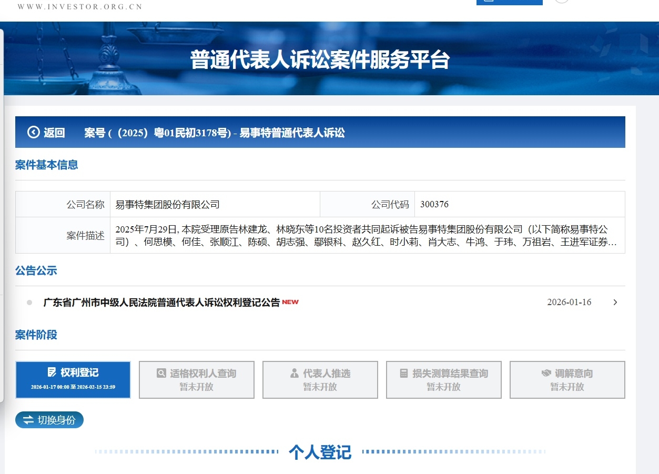Image resolution: width=659 pixels, height=474 pixels.
Task: Select the 代表人推选 stage tab
Action: click(320, 380)
